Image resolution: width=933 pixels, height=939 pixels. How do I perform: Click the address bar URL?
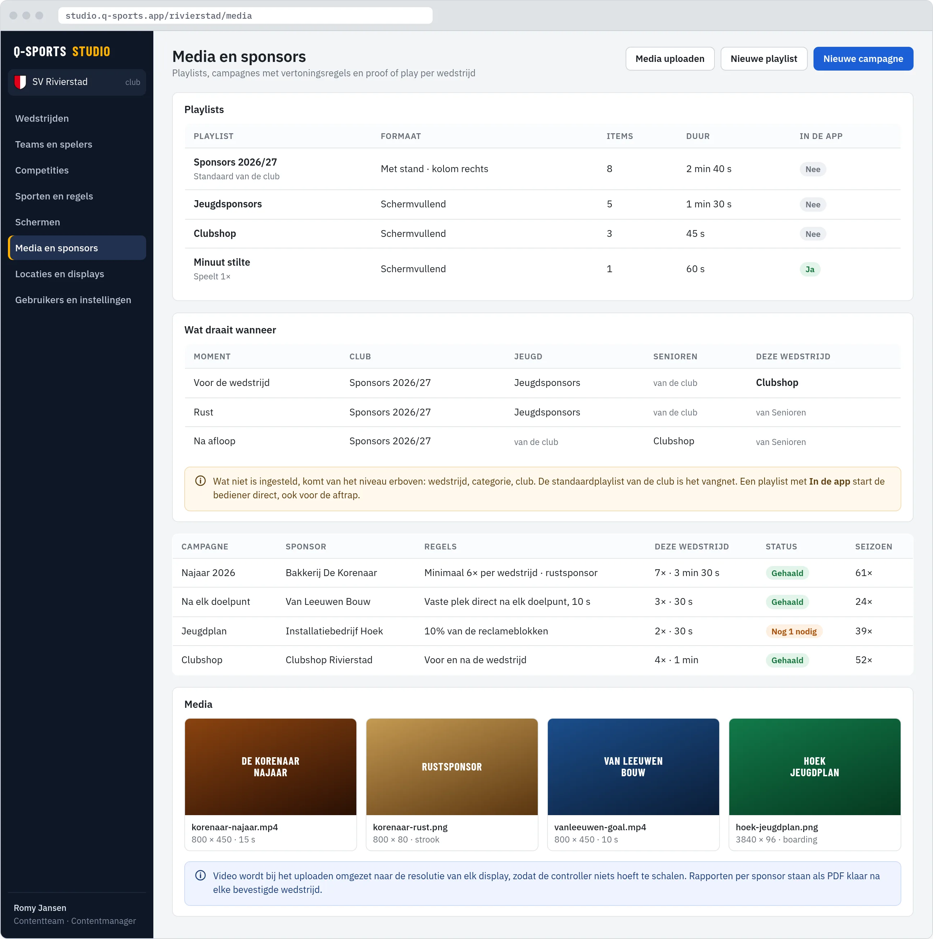coord(245,15)
